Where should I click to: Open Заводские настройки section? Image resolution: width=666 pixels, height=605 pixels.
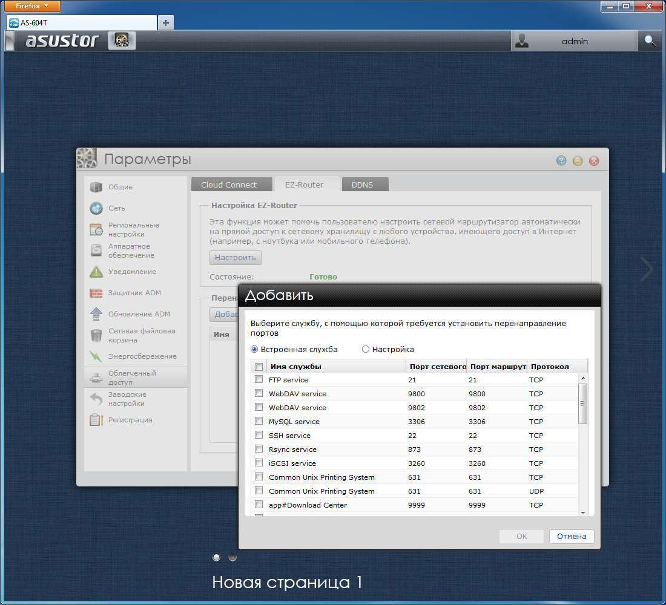click(x=135, y=399)
